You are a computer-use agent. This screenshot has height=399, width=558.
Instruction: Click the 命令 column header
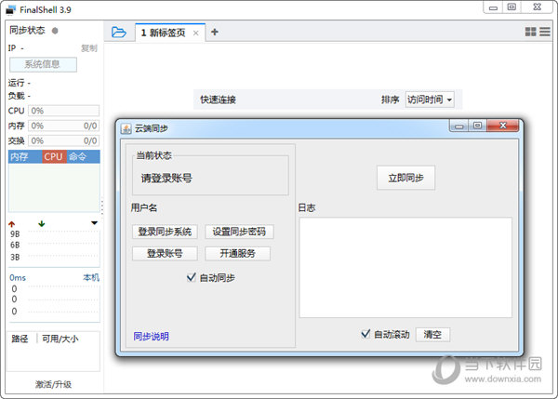point(83,156)
